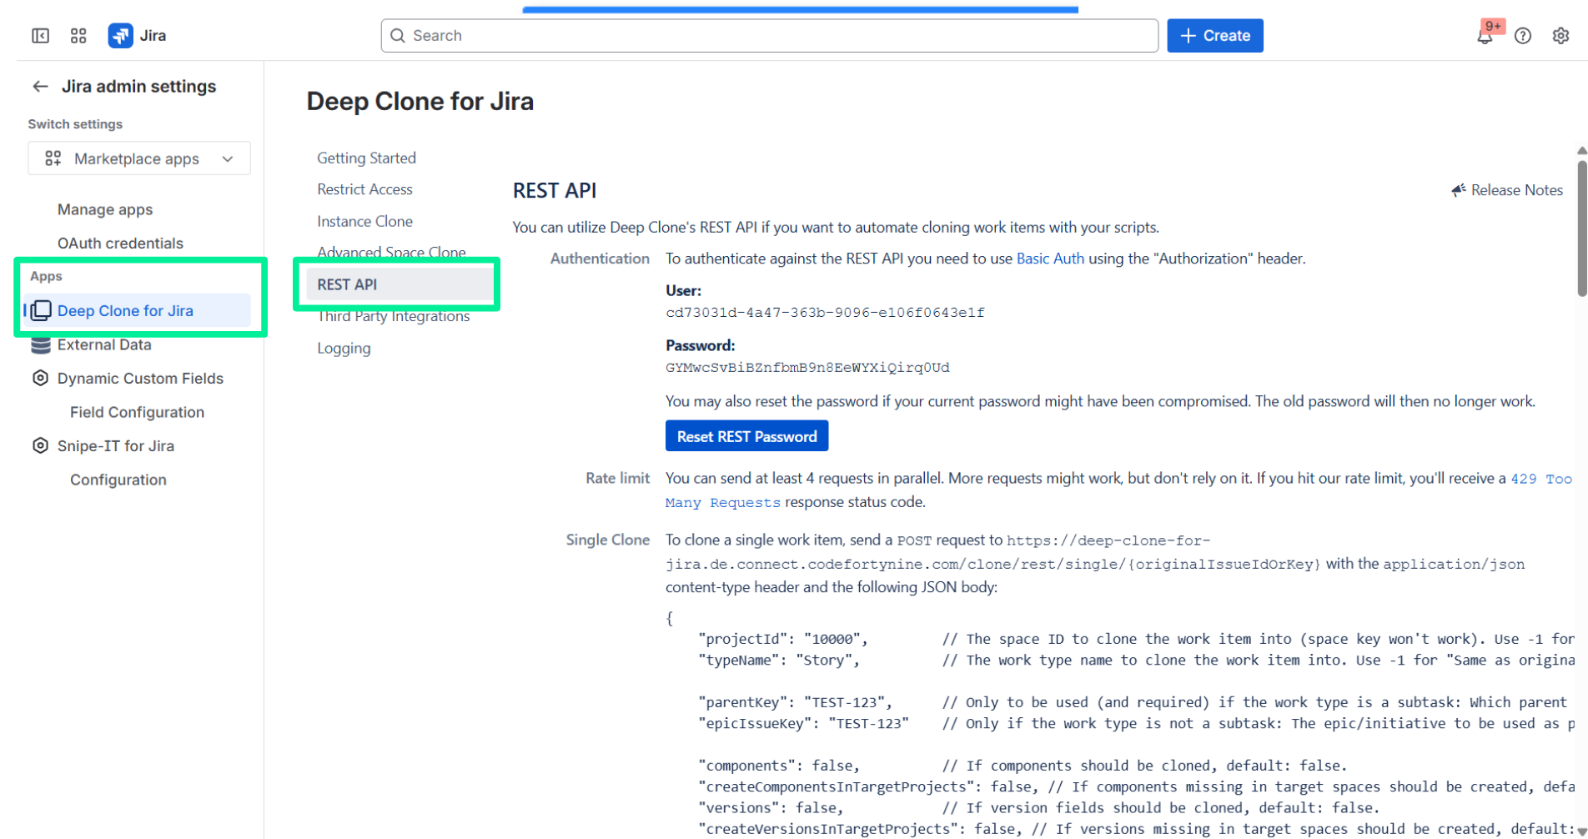The width and height of the screenshot is (1588, 839).
Task: Open External Data app settings
Action: tap(104, 344)
